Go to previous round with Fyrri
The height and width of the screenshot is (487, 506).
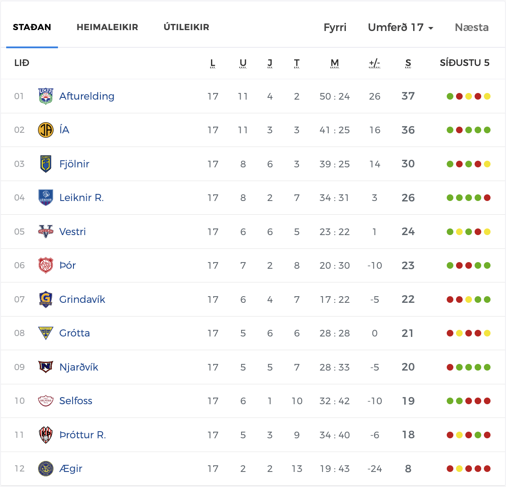[335, 27]
